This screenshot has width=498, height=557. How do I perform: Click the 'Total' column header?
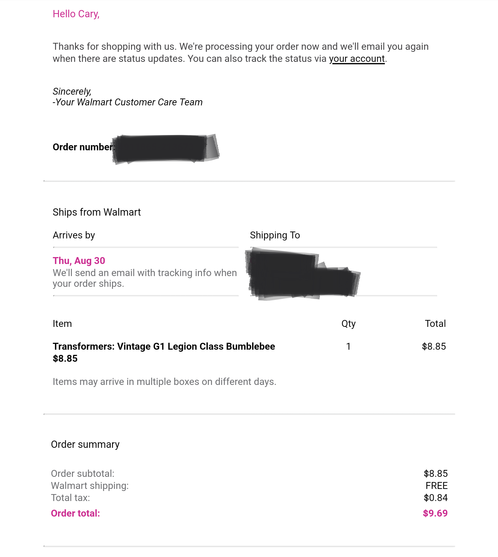[x=435, y=324]
